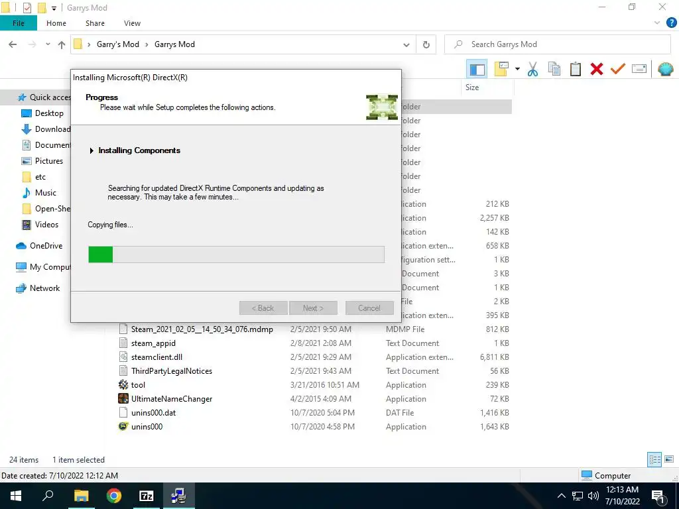Expand the ribbon with the chevron
679x509 pixels.
point(657,23)
